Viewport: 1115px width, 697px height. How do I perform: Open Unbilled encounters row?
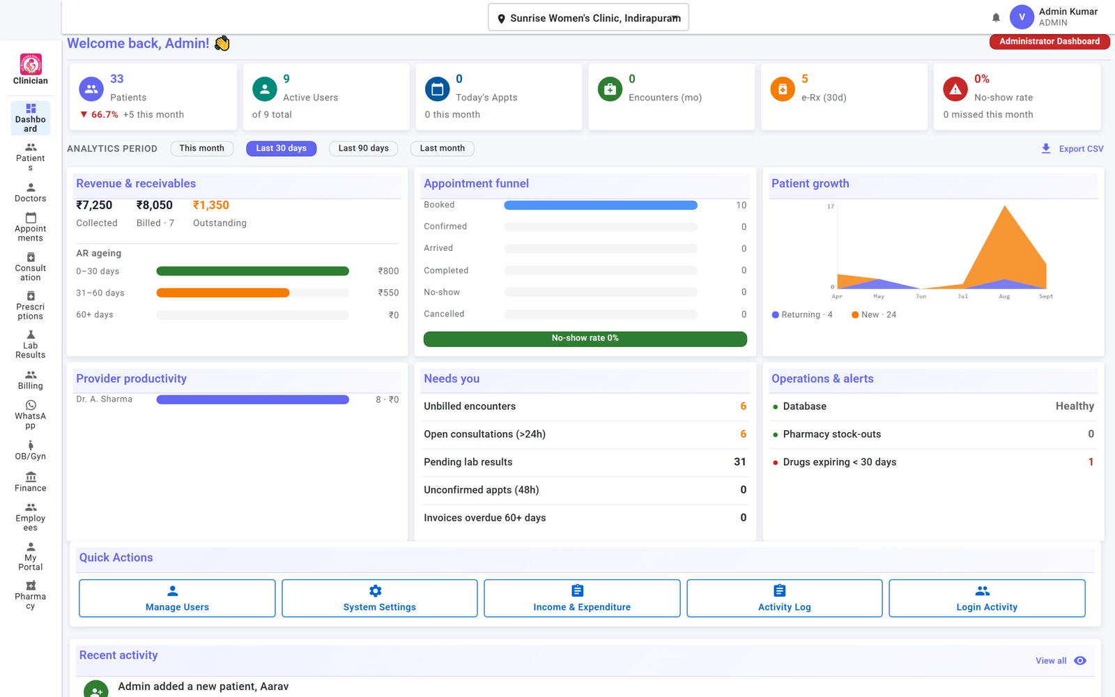pyautogui.click(x=585, y=406)
